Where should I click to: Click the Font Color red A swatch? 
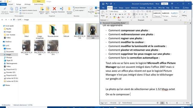click(119, 17)
